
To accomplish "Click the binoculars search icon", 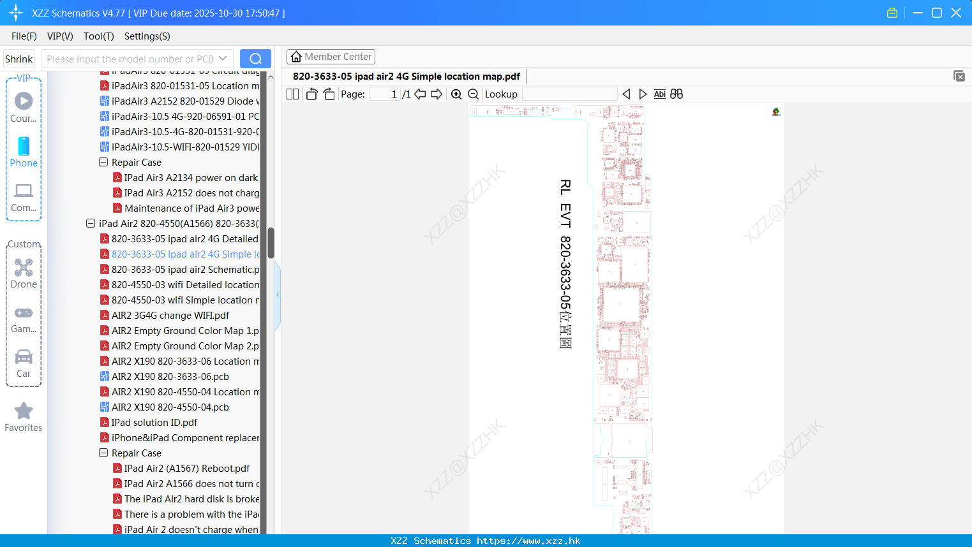I will pyautogui.click(x=677, y=94).
